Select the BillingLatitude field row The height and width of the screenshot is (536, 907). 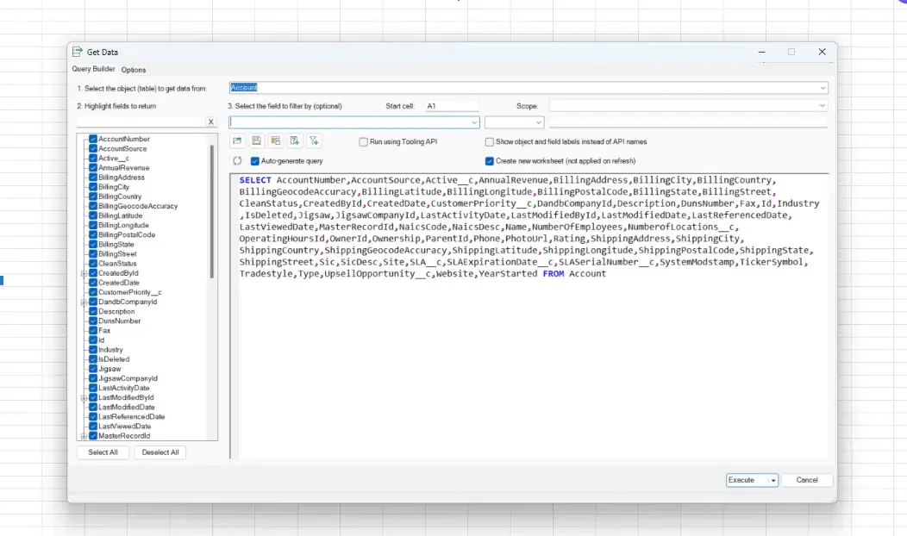point(120,215)
